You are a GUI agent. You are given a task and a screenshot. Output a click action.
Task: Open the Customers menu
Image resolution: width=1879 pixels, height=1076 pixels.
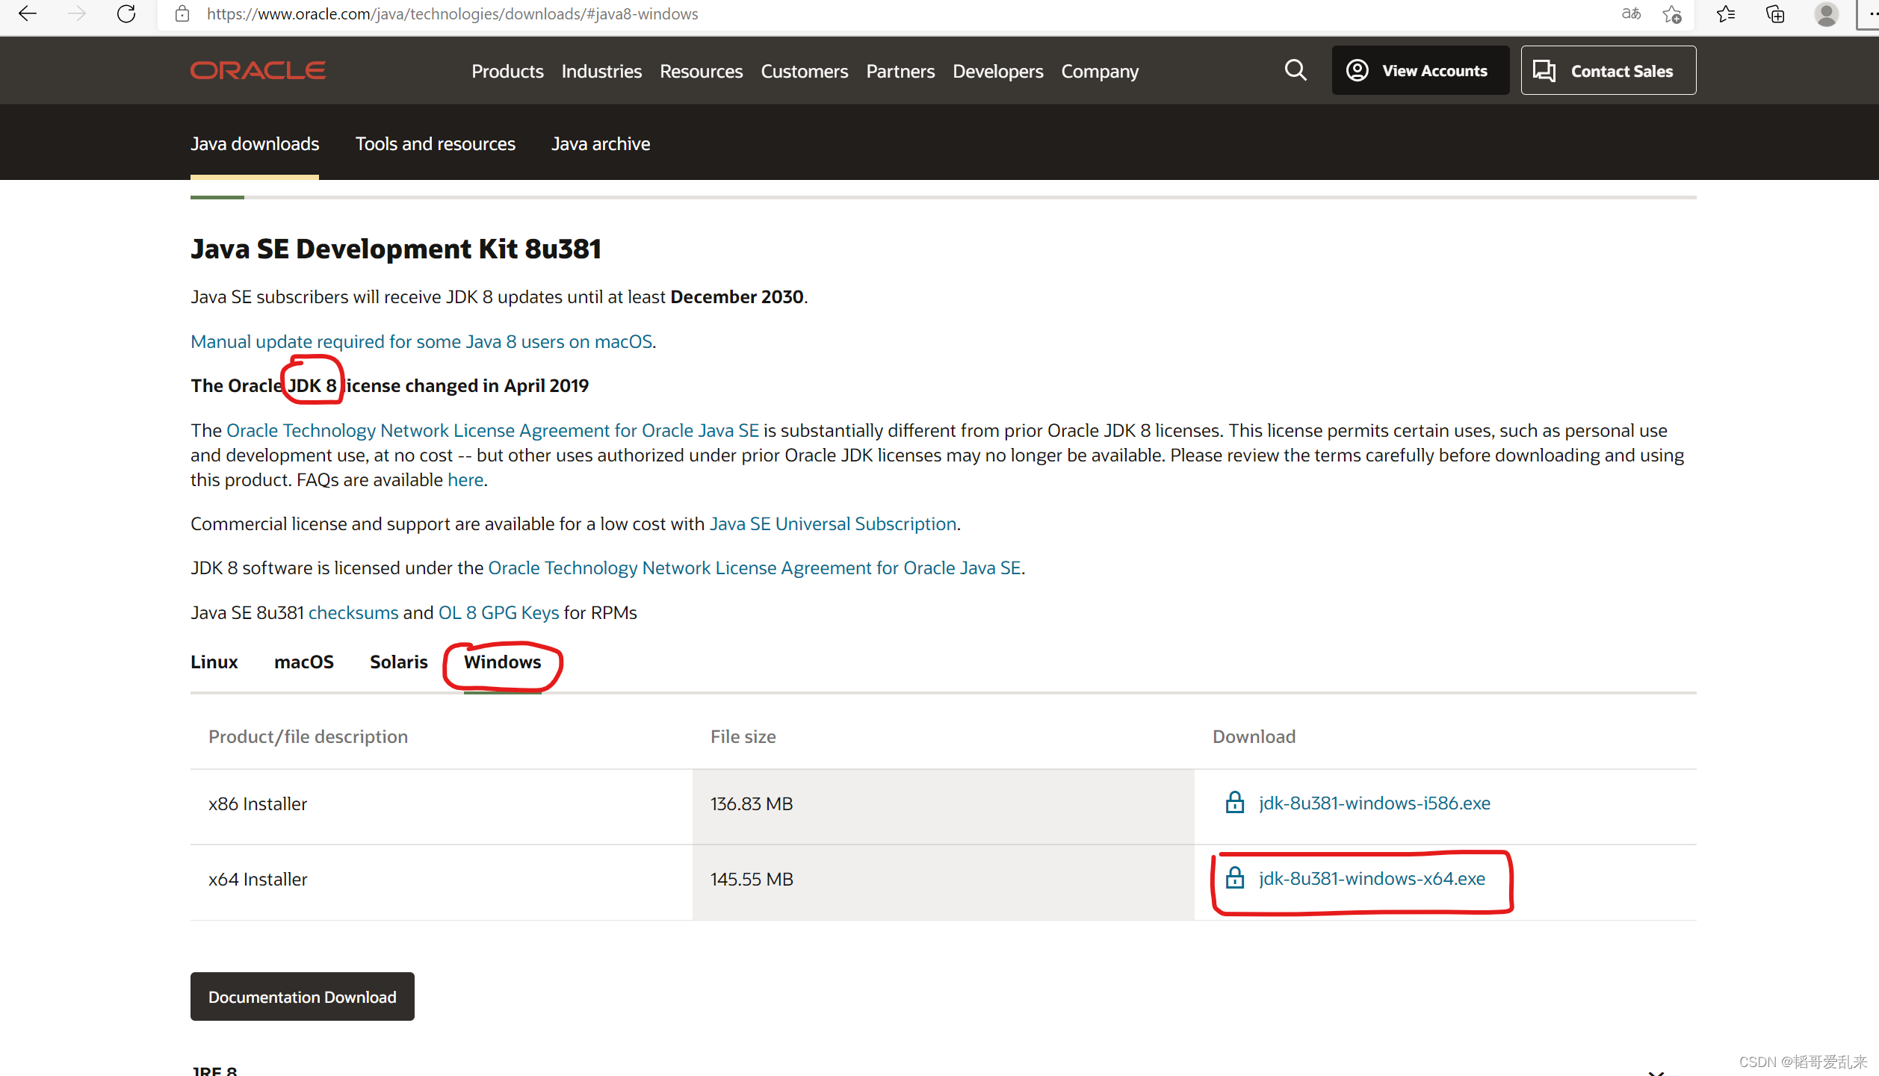(x=804, y=71)
